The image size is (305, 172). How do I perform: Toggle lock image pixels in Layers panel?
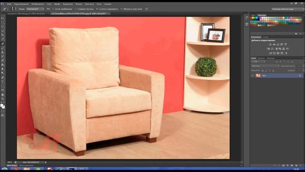[x=266, y=71]
